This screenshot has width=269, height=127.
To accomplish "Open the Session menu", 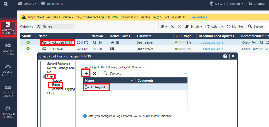I will click(236, 4).
